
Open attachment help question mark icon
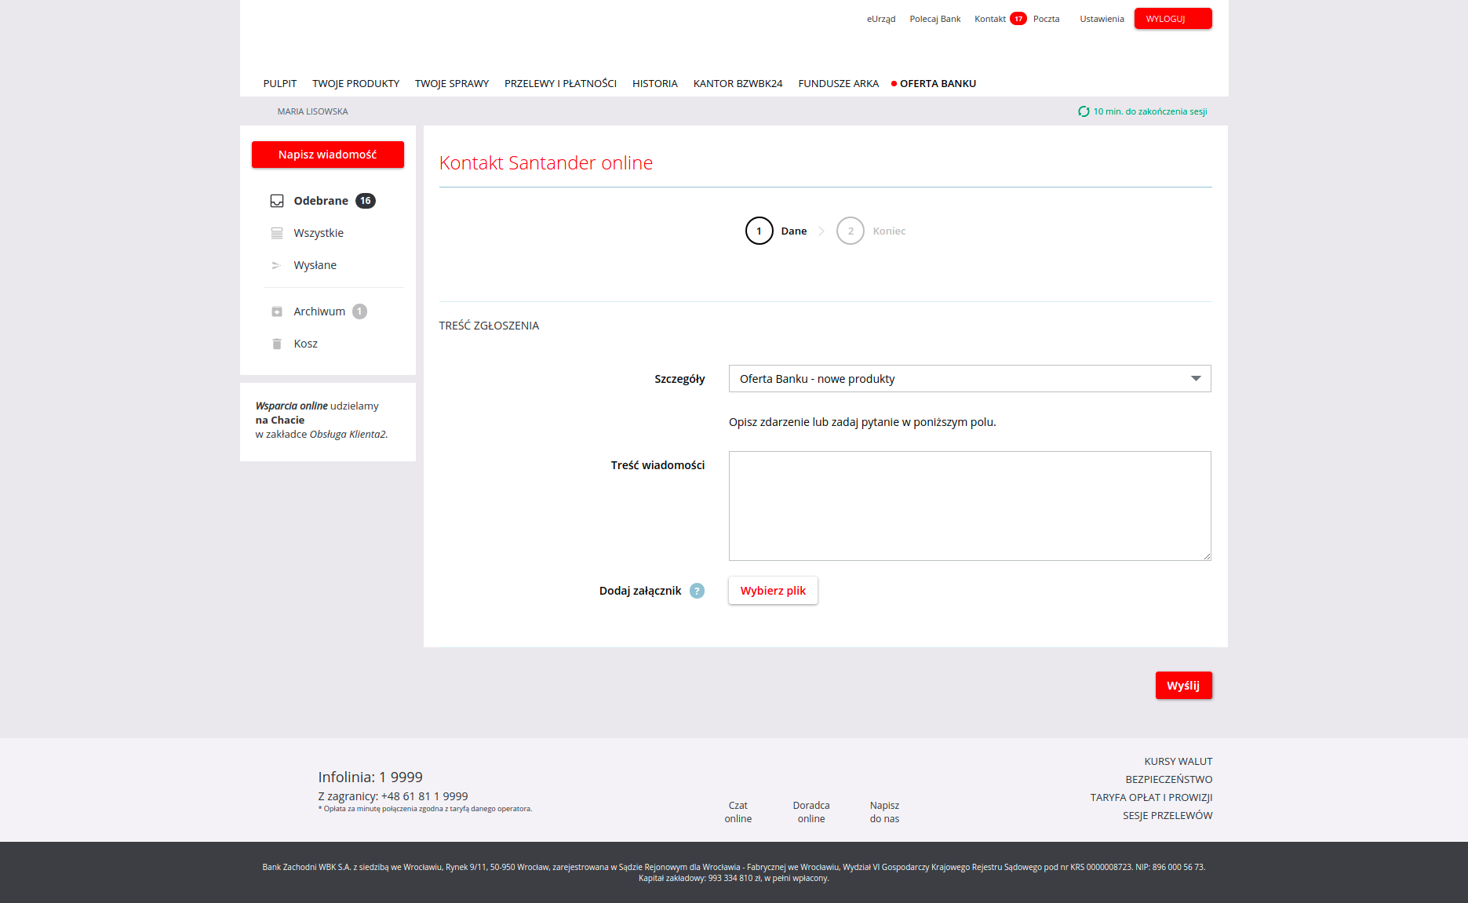click(x=697, y=591)
